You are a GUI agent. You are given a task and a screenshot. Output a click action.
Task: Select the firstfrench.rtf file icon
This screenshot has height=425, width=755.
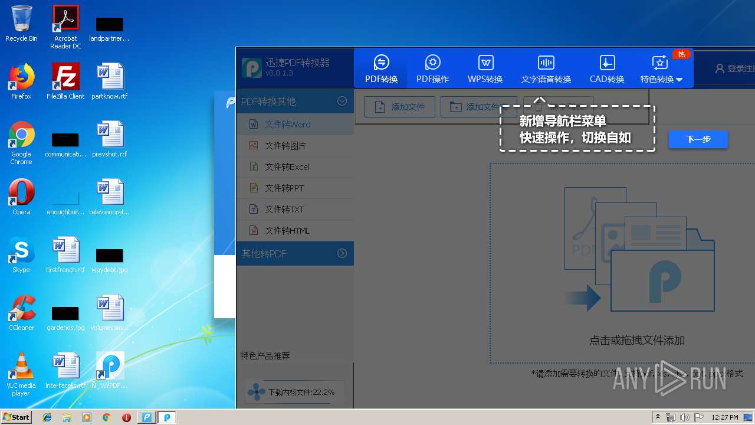[65, 255]
